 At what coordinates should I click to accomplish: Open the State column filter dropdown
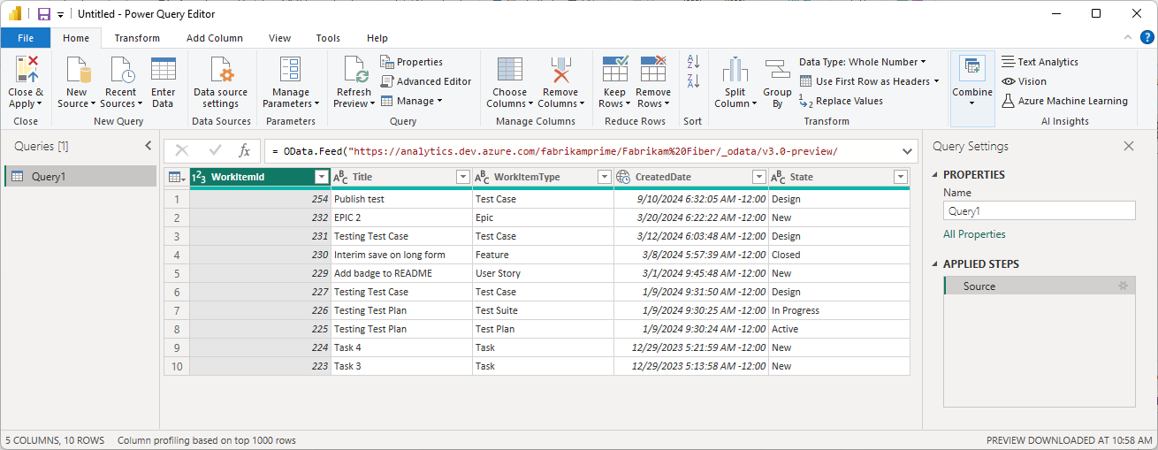point(899,177)
